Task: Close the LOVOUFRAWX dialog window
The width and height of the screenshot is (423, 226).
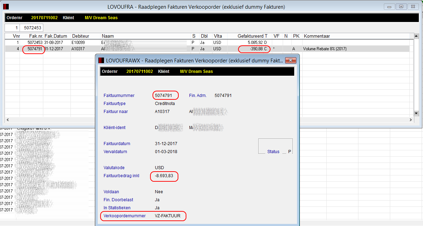Action: [290, 60]
